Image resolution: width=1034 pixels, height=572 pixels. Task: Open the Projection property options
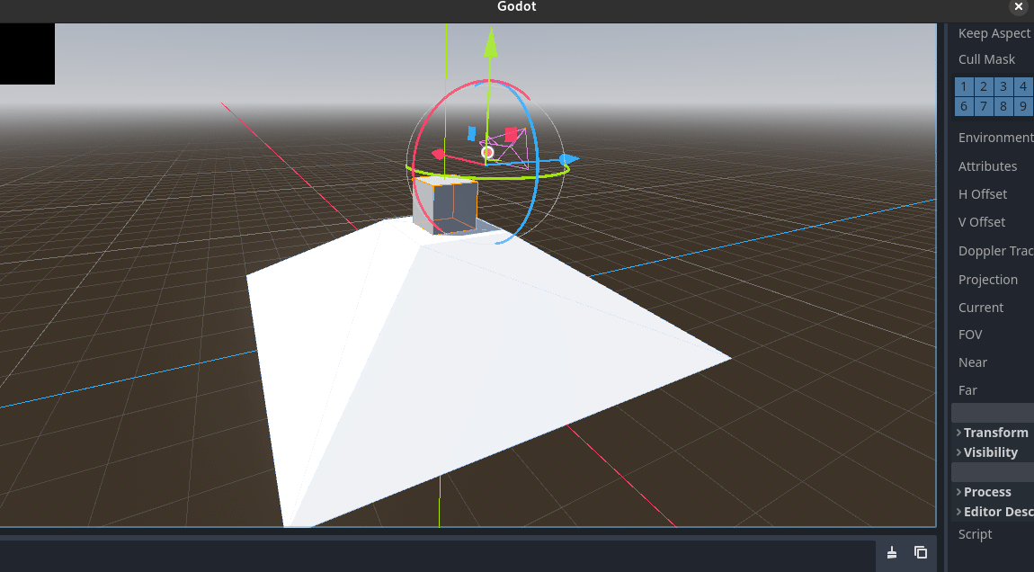point(988,280)
